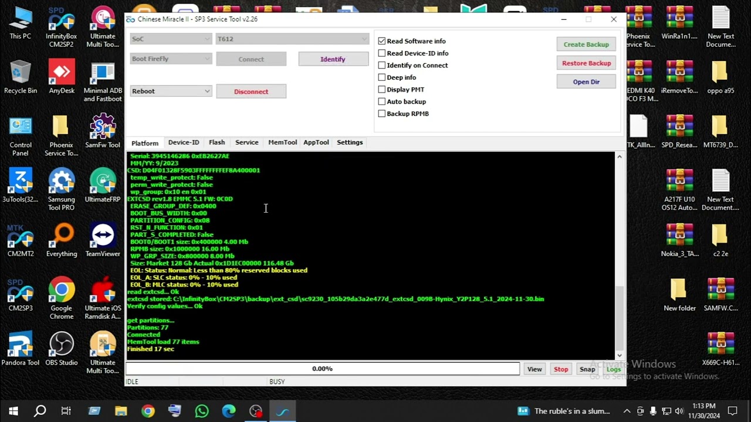751x422 pixels.
Task: Enable Auto backup checkbox
Action: pyautogui.click(x=382, y=101)
